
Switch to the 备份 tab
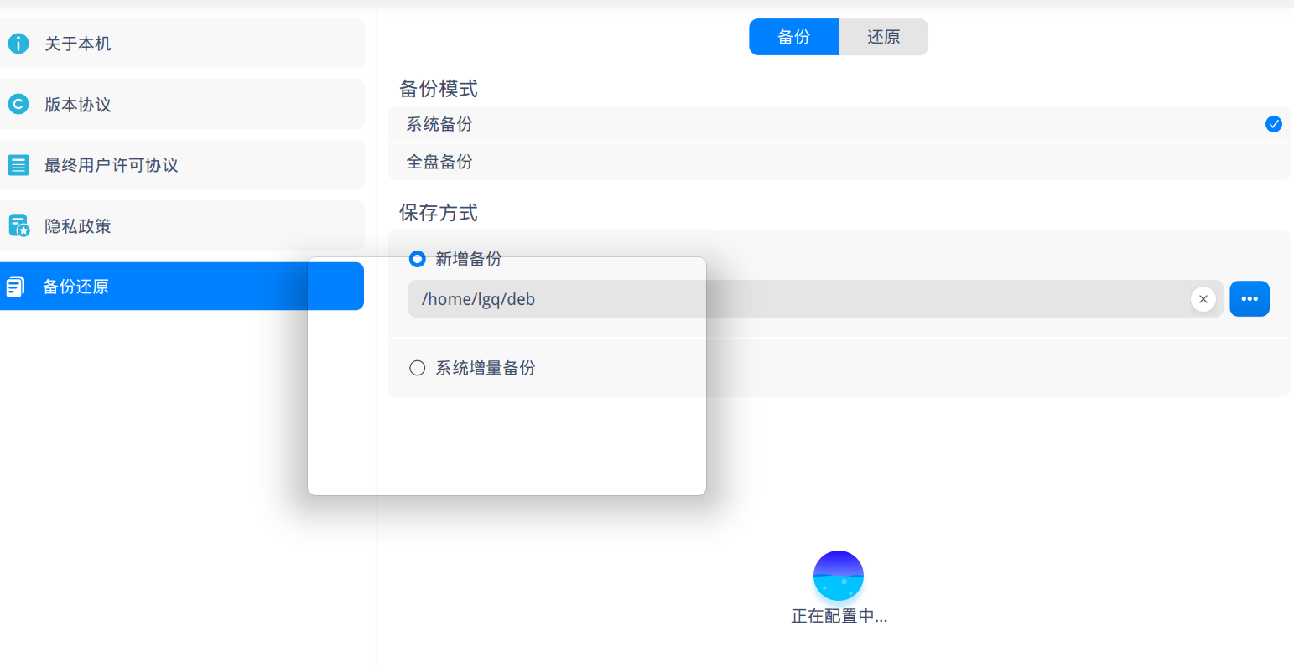[x=793, y=37]
